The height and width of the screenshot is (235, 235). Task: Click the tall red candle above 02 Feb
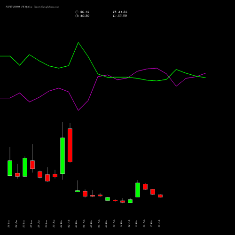[70, 145]
